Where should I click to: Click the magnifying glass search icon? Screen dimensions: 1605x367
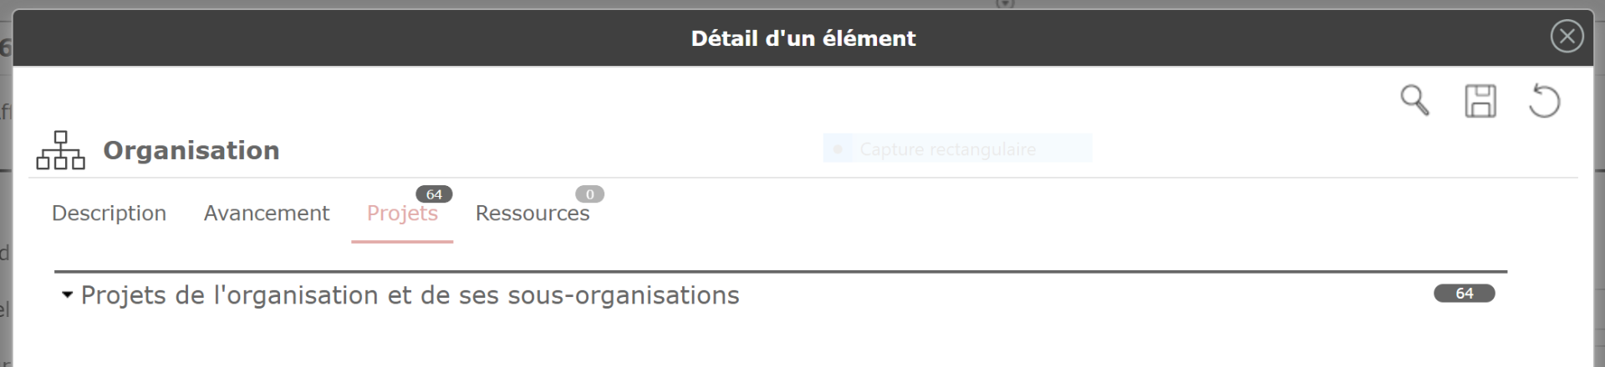1414,100
